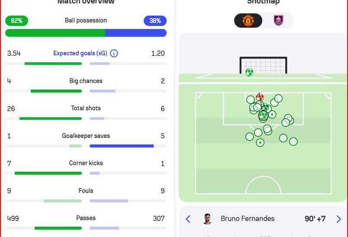Open the Bruno Fernandes player name
The width and height of the screenshot is (348, 237).
(247, 219)
